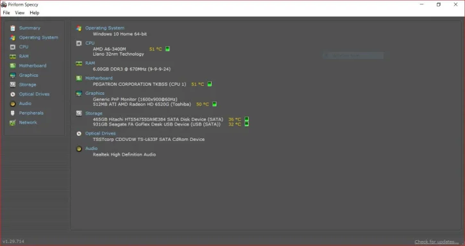465x246 pixels.
Task: Open the Network section icon
Action: coord(12,122)
